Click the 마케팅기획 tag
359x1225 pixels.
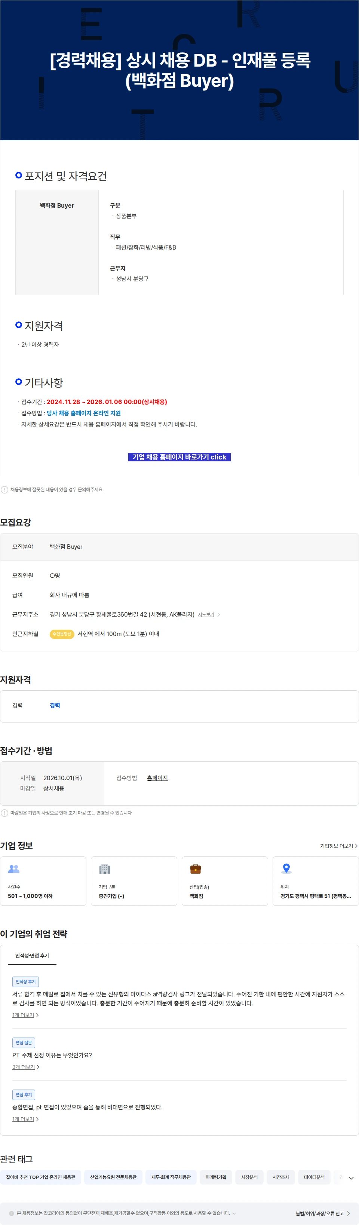pos(216,1177)
